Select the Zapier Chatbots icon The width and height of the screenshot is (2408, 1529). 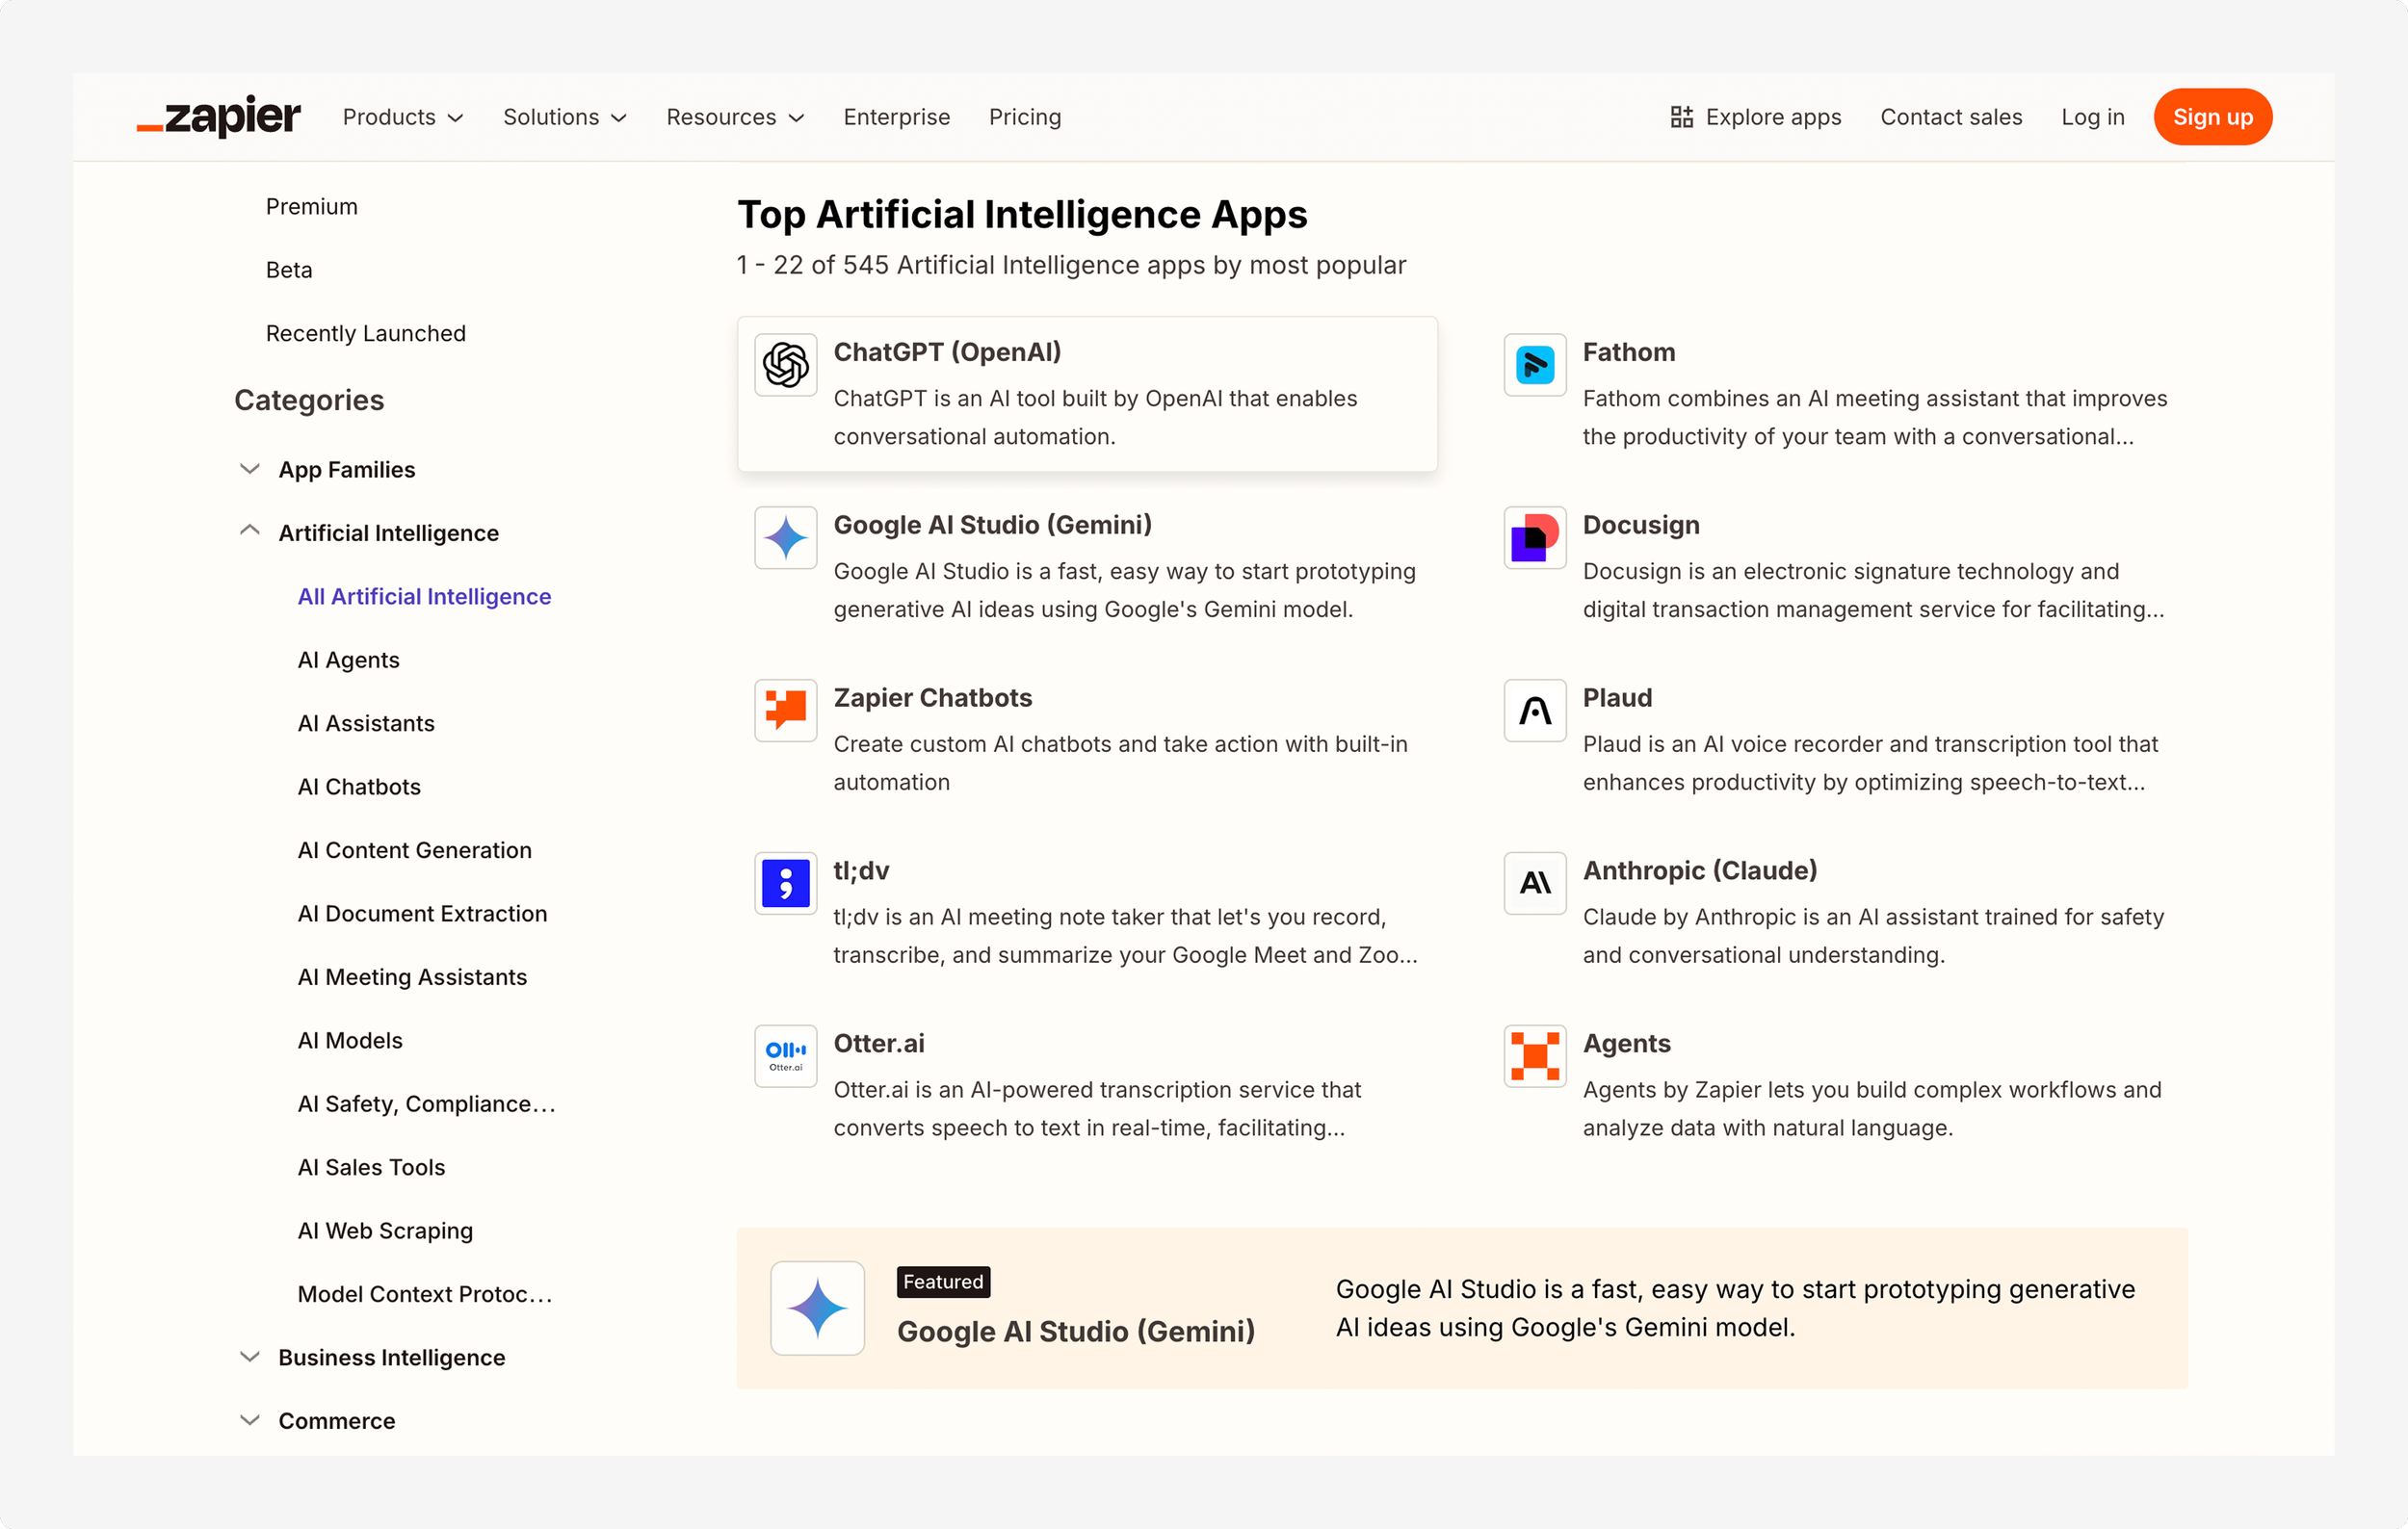[x=785, y=711]
